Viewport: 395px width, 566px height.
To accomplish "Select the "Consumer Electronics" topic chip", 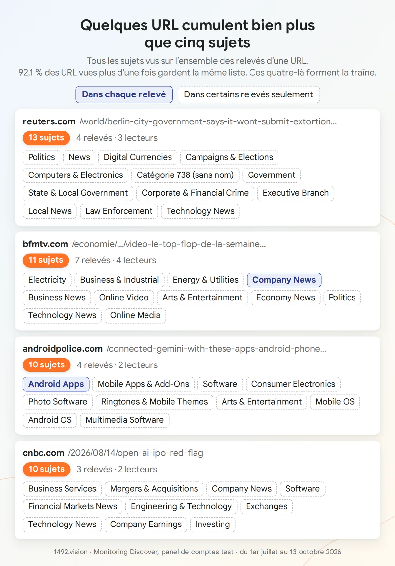I will [293, 384].
